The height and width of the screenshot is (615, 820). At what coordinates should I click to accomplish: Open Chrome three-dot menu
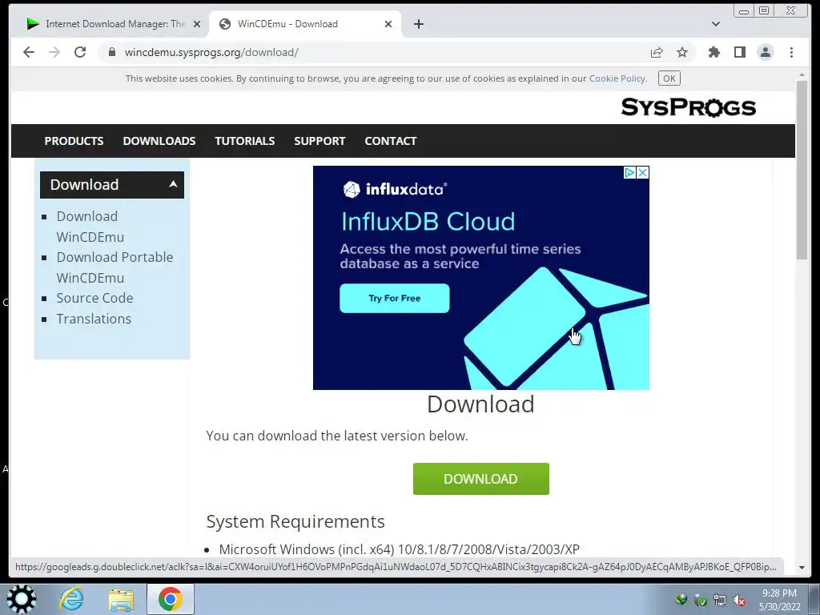pyautogui.click(x=791, y=52)
